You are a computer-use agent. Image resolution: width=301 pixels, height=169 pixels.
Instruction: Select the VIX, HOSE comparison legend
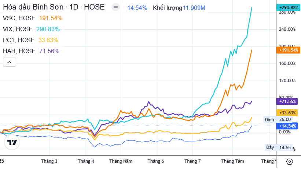click(x=18, y=29)
